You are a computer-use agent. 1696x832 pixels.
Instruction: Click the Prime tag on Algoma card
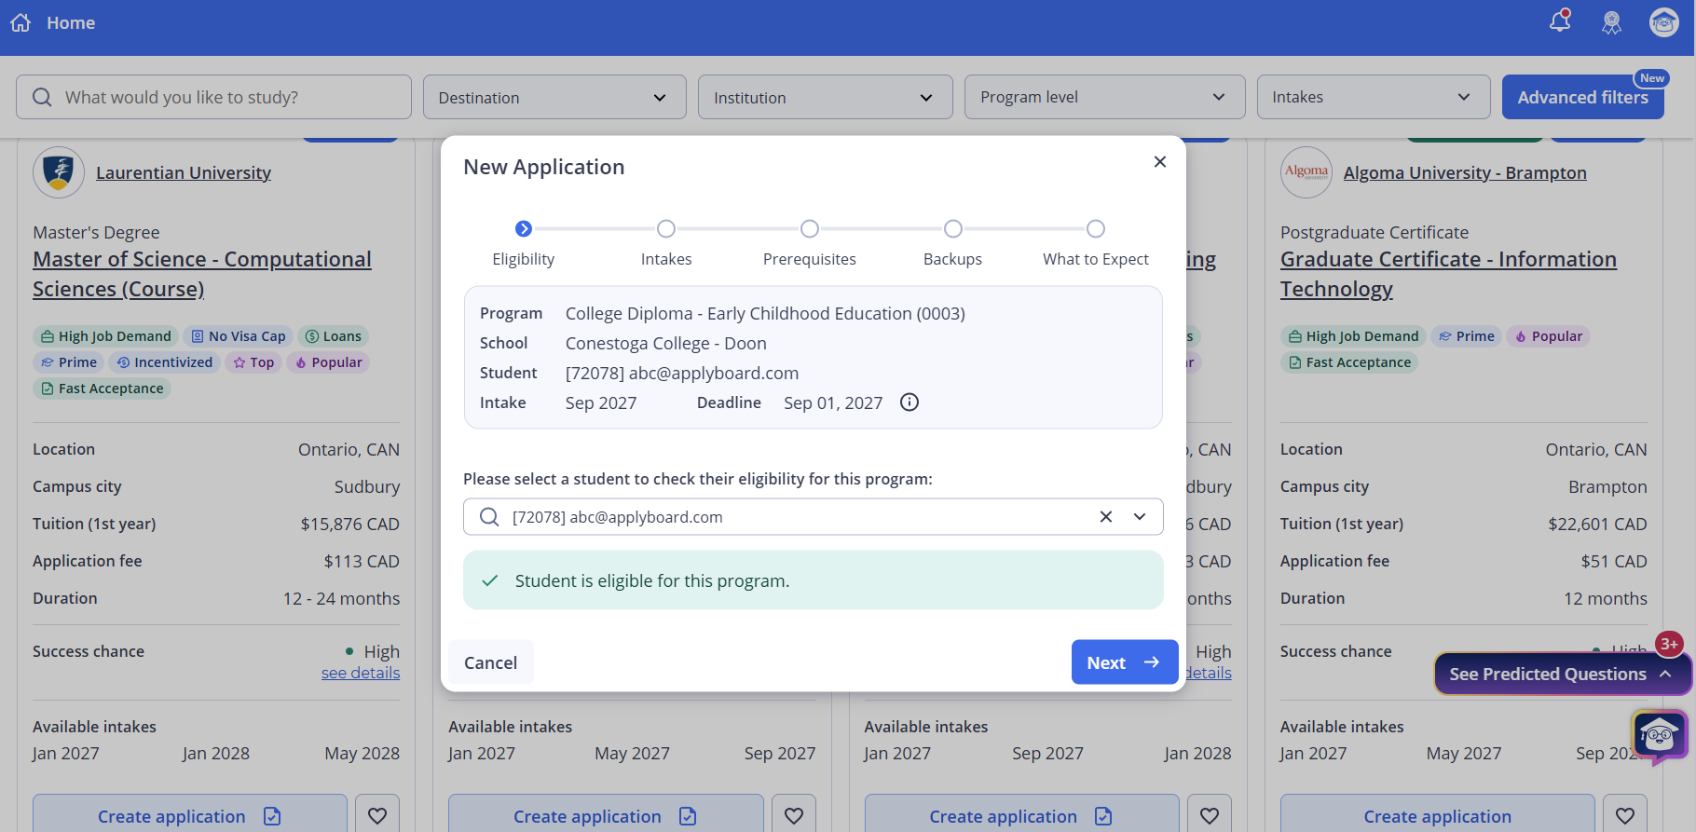point(1466,336)
